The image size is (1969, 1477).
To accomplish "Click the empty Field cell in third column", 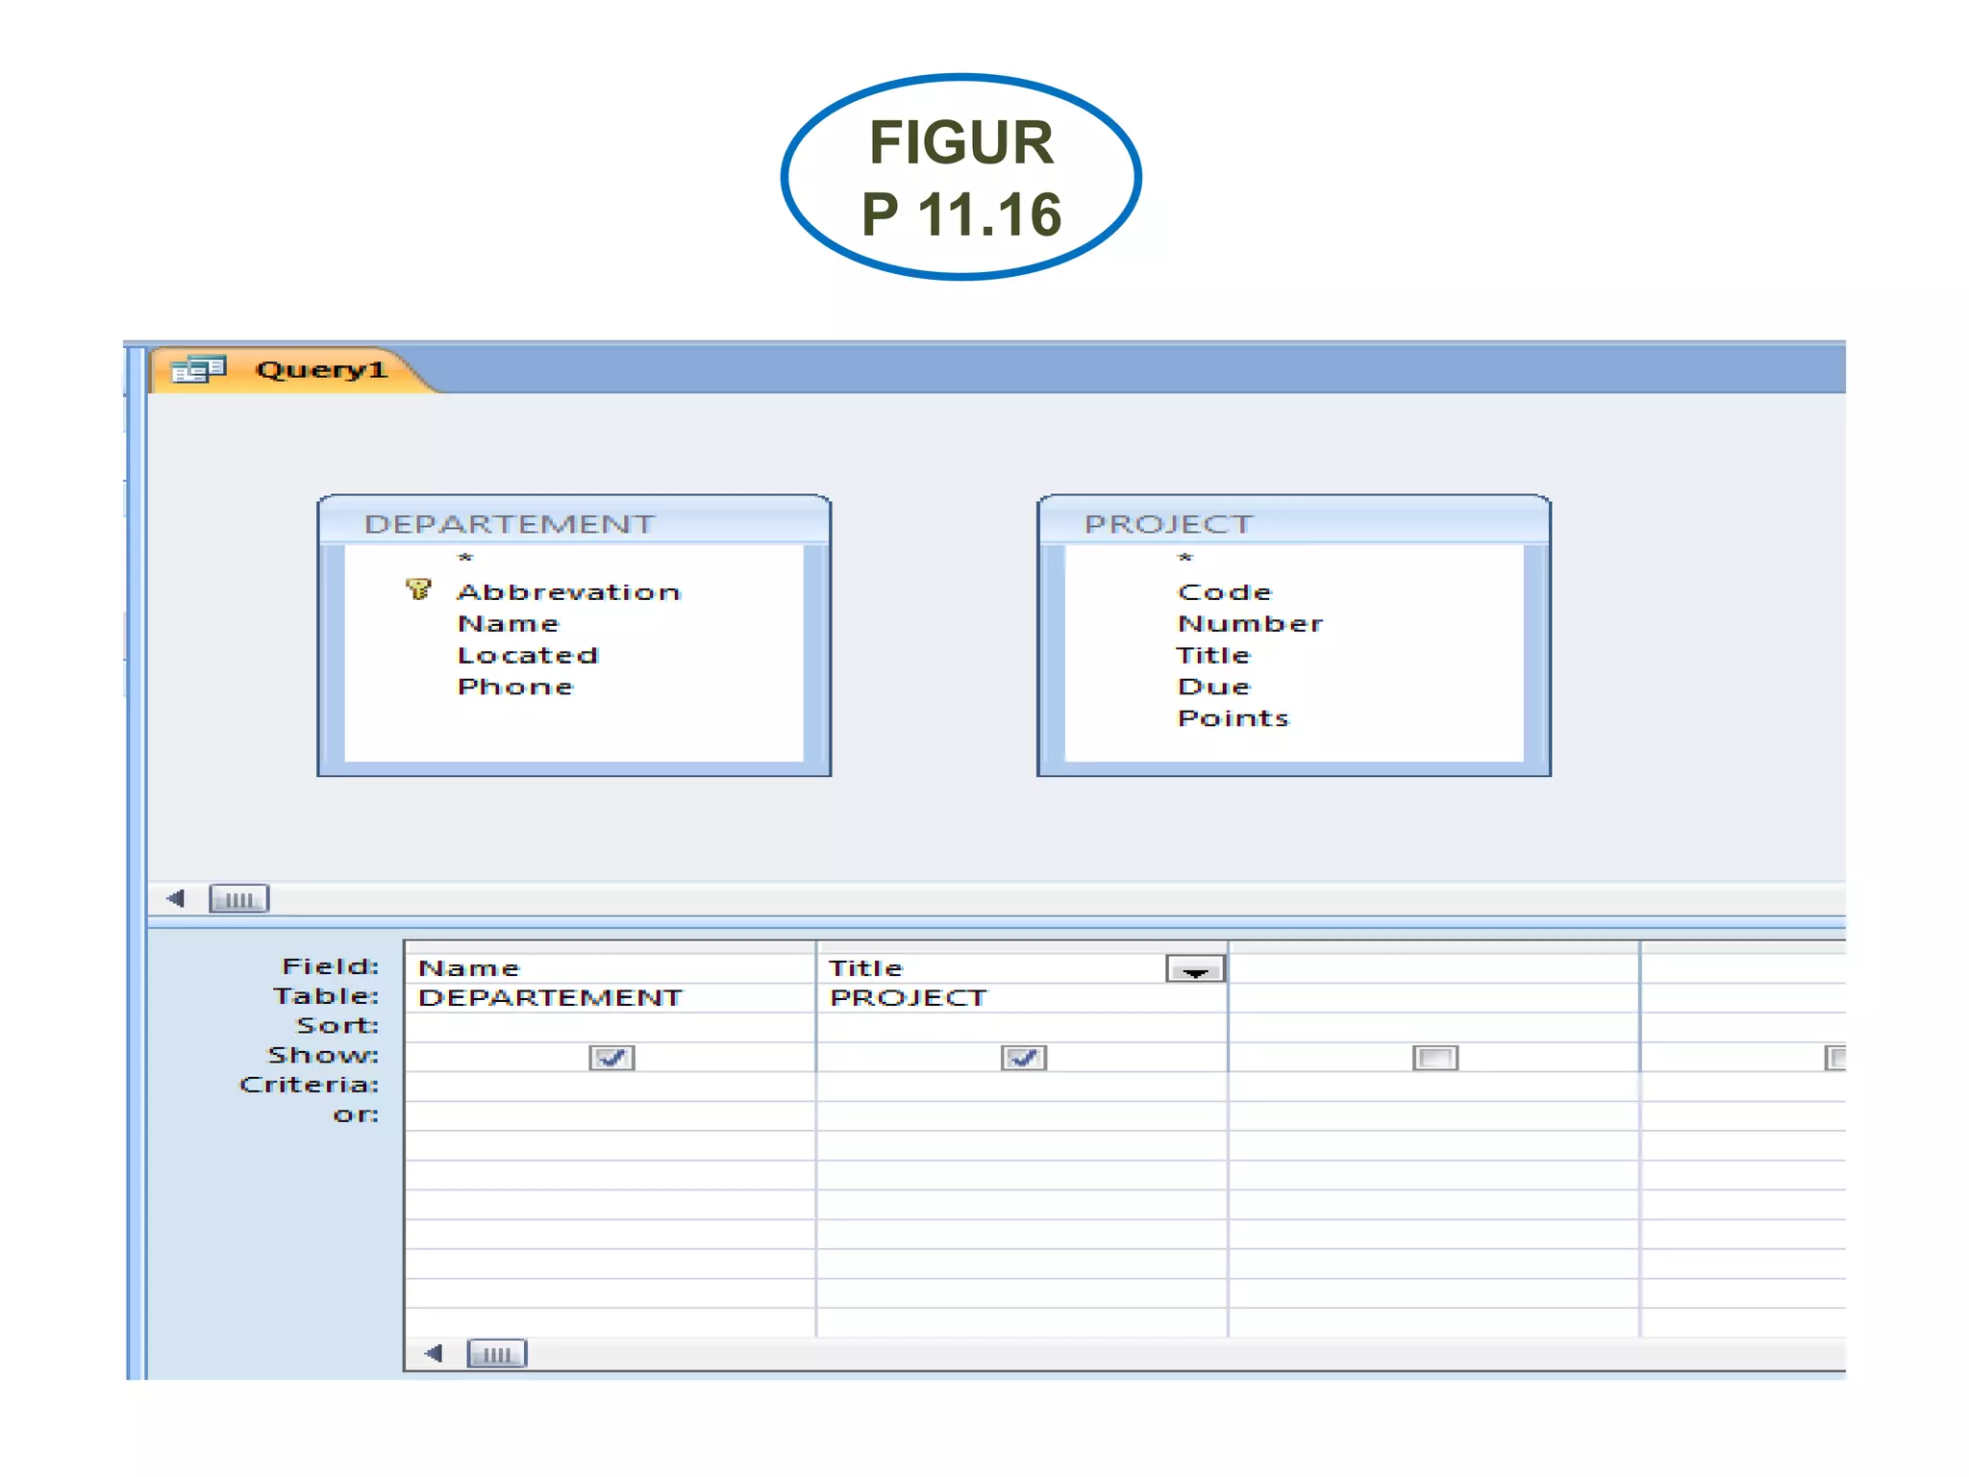I will 1433,967.
